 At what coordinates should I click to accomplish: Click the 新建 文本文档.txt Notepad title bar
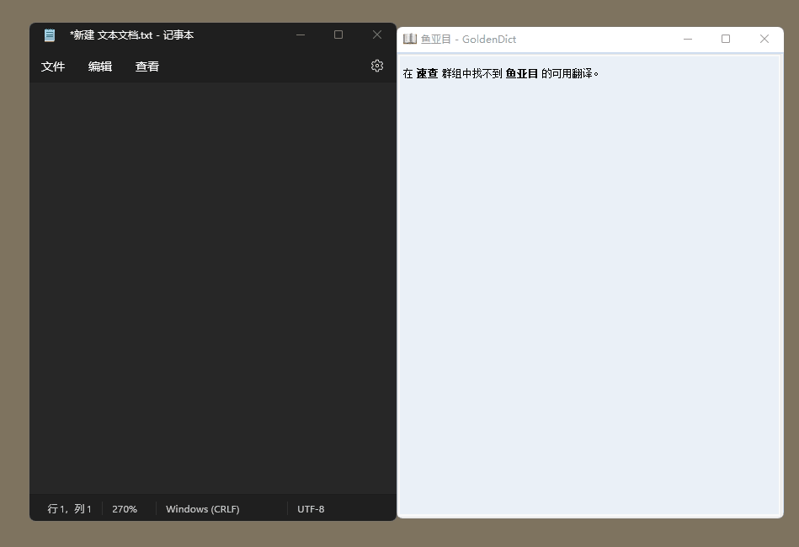pos(131,35)
